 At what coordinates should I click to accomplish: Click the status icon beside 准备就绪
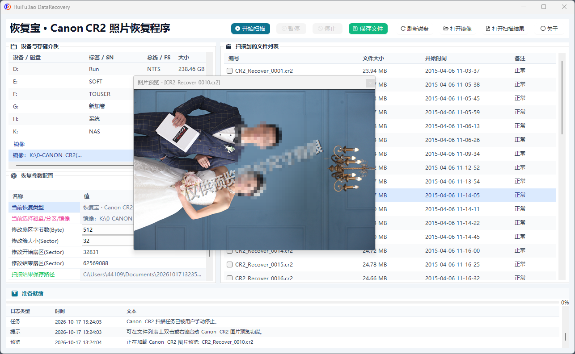point(15,294)
